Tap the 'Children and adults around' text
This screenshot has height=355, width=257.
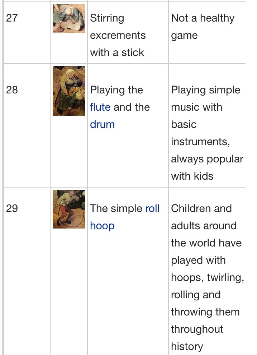[x=204, y=217]
